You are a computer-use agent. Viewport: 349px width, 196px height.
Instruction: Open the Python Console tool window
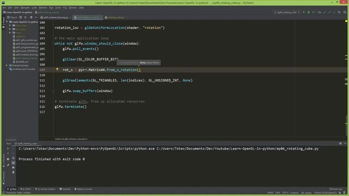click(x=83, y=189)
